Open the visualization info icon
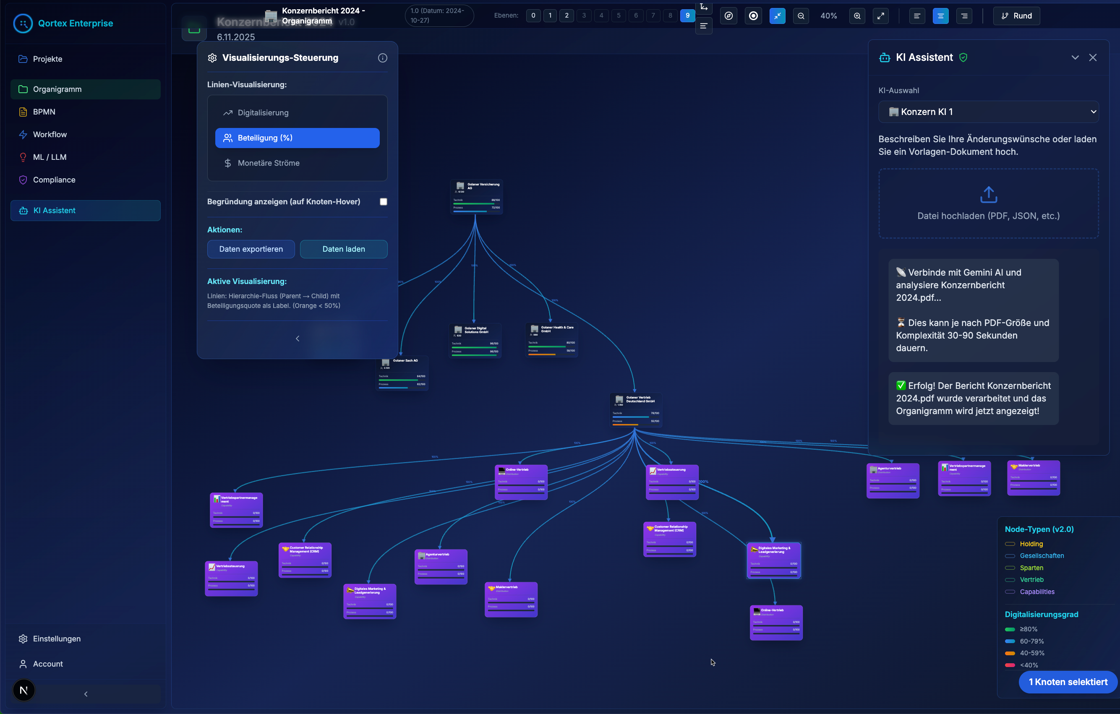The height and width of the screenshot is (714, 1120). pos(382,57)
